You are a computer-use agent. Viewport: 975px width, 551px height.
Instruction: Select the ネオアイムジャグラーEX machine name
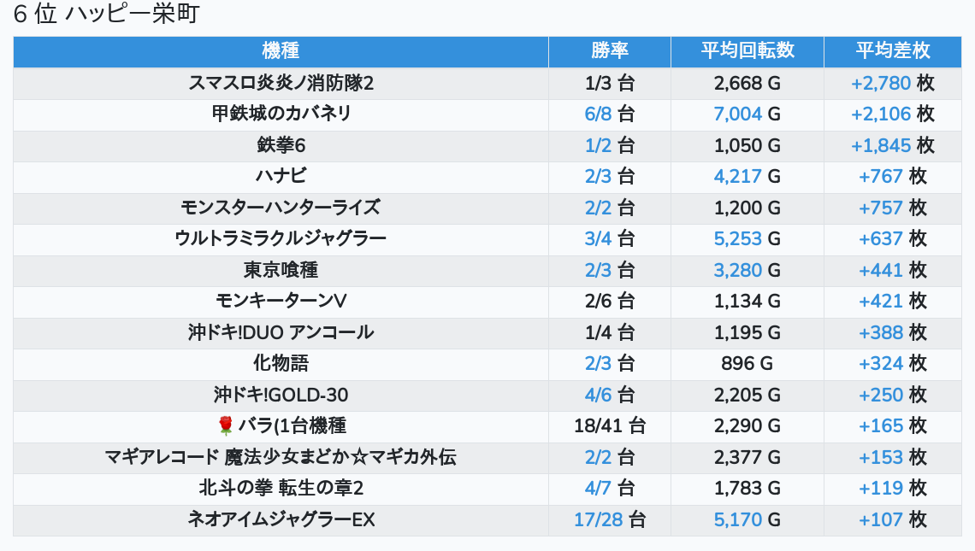pos(281,519)
